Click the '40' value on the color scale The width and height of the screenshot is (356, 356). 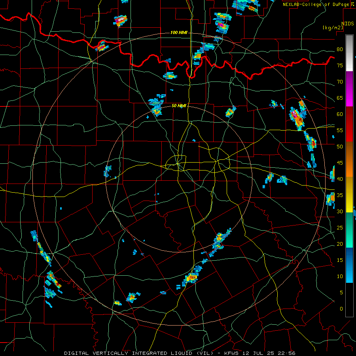tap(340, 179)
